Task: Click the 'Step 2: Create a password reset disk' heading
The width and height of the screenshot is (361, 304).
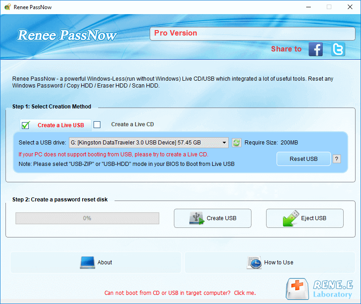Action: coord(60,200)
